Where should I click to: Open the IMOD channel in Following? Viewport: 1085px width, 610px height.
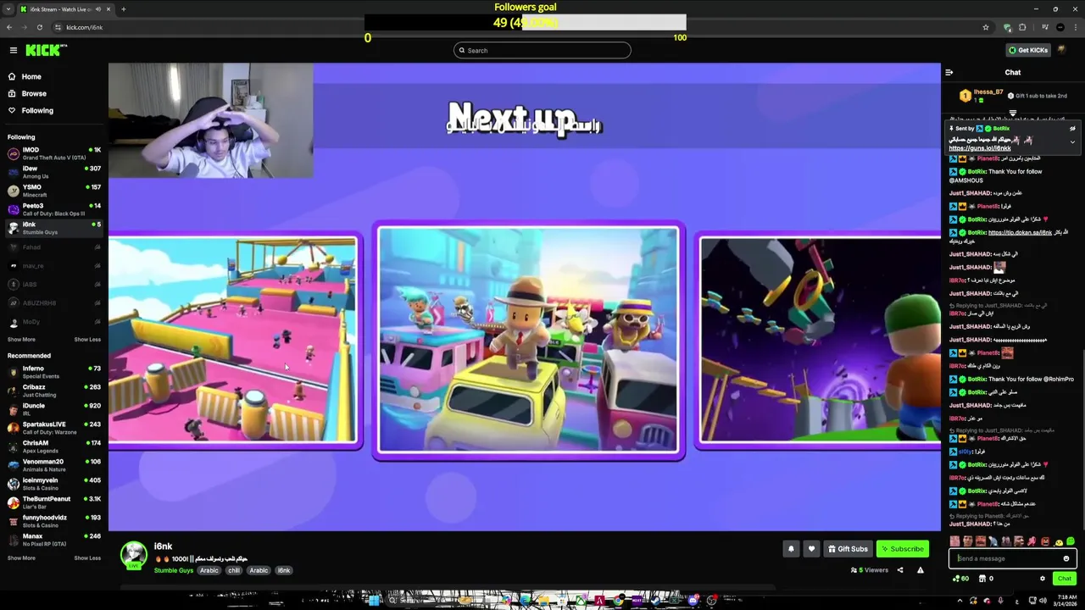click(x=54, y=153)
